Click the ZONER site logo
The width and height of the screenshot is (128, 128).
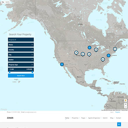10,118
